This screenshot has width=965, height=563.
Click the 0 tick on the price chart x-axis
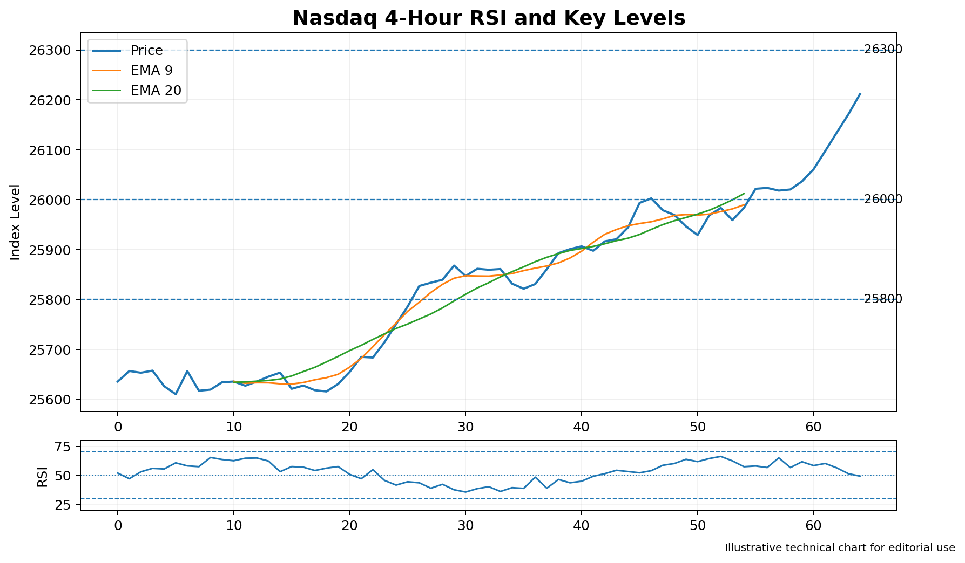click(118, 427)
